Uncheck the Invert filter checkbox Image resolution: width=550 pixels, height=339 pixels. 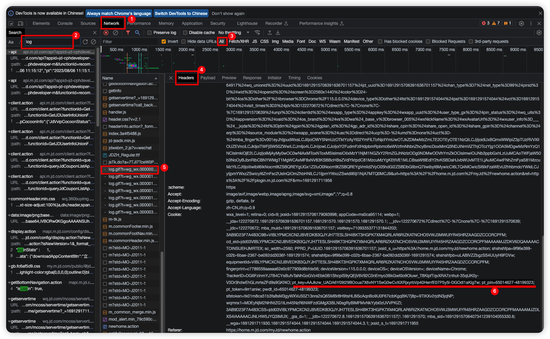pos(164,41)
